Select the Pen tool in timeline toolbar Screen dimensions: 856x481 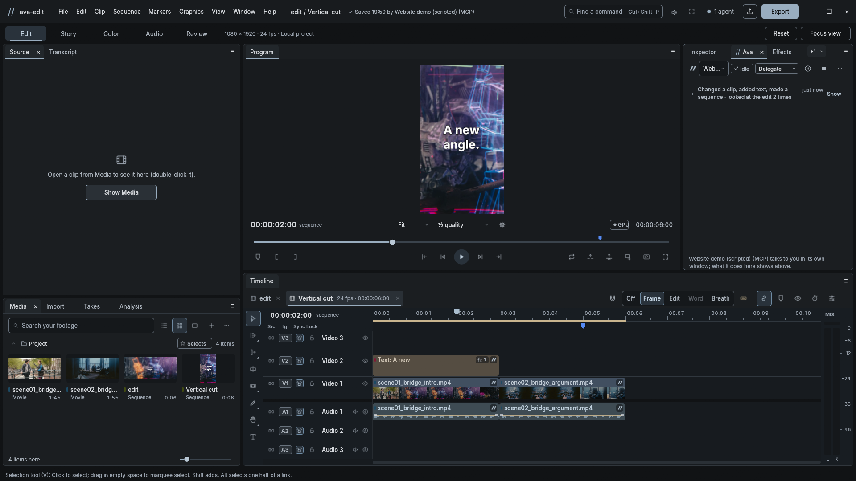coord(253,403)
